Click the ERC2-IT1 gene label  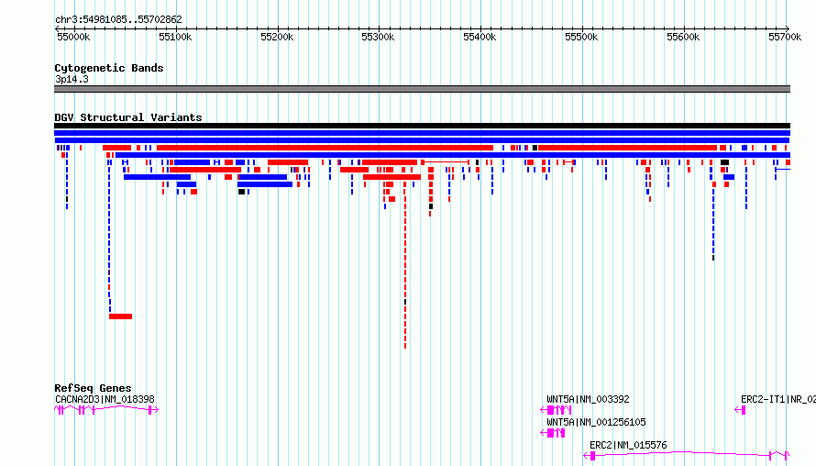(778, 399)
